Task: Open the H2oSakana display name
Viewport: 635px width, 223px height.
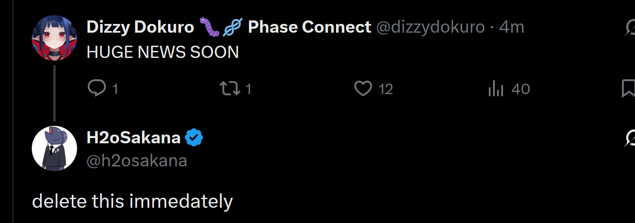Action: (134, 138)
